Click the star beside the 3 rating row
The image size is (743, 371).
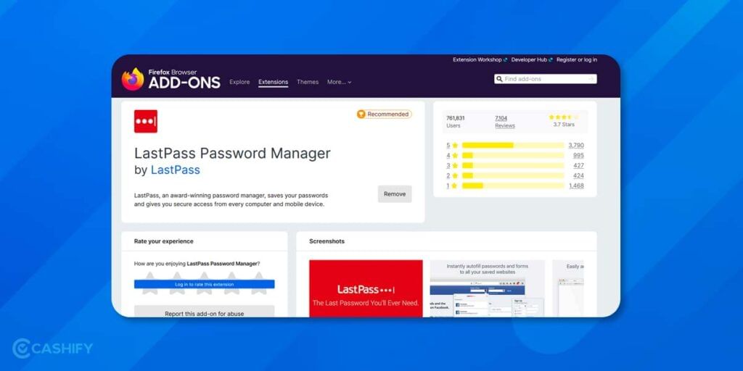click(x=455, y=166)
